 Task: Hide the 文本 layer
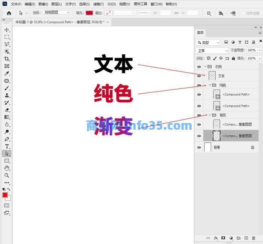[199, 76]
